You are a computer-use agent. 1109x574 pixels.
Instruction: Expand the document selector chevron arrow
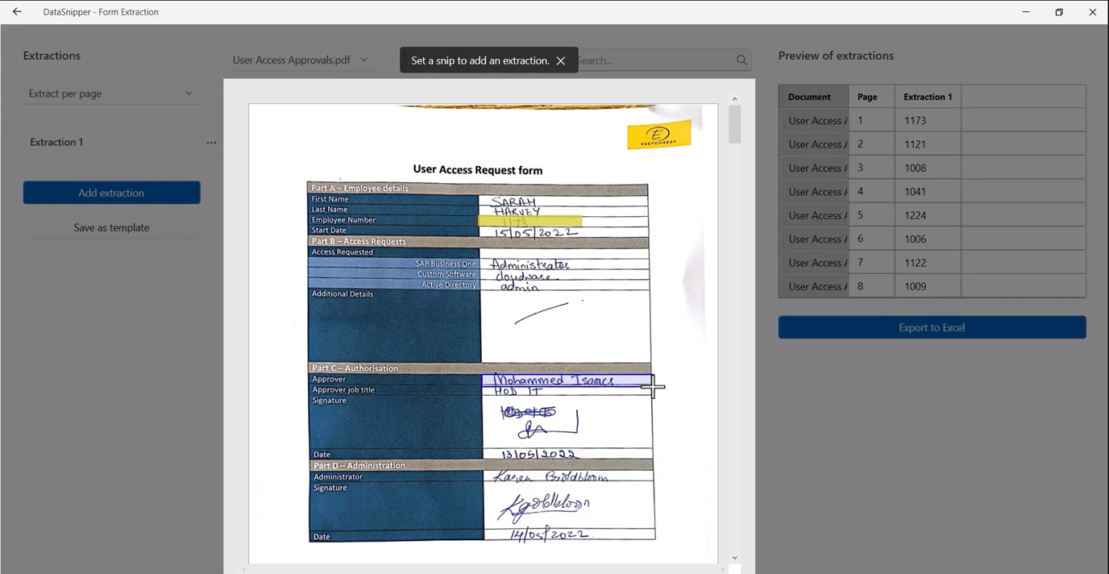(363, 59)
